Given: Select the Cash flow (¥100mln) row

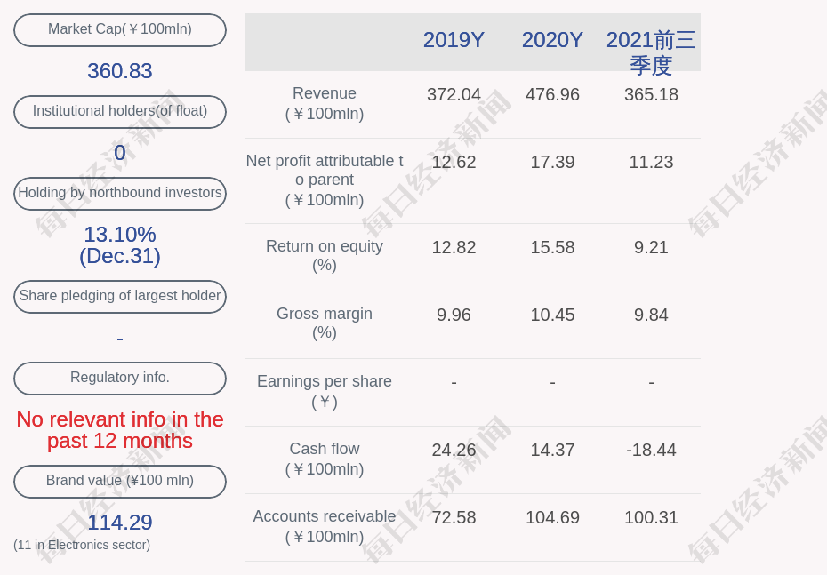Looking at the screenshot, I should click(x=324, y=459).
